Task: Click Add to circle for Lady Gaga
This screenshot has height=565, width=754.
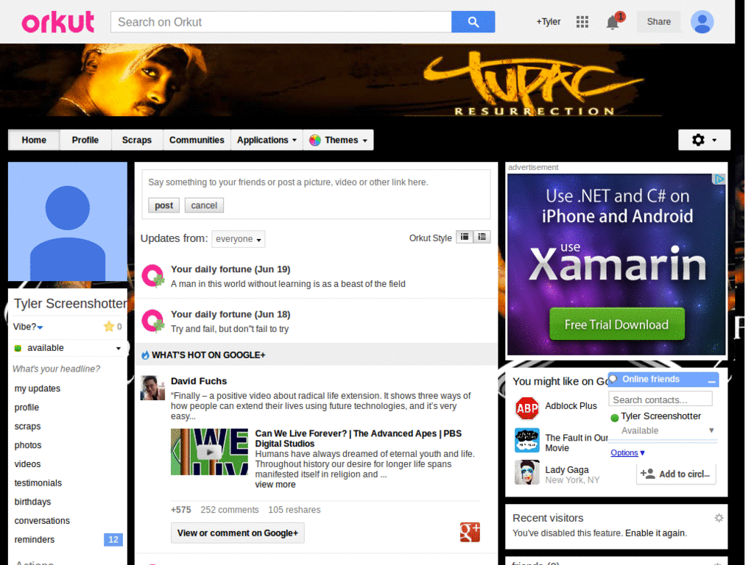Action: pos(676,474)
